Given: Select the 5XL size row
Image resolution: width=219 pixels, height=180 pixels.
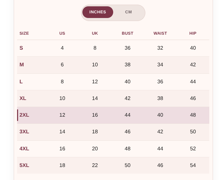Looking at the screenshot, I should click(x=113, y=165).
